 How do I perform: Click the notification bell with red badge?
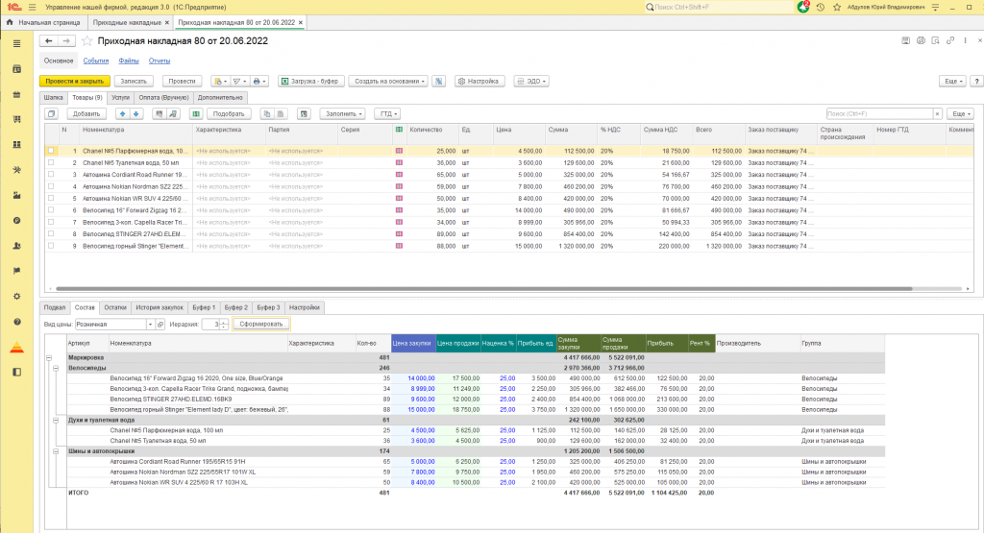pyautogui.click(x=803, y=7)
